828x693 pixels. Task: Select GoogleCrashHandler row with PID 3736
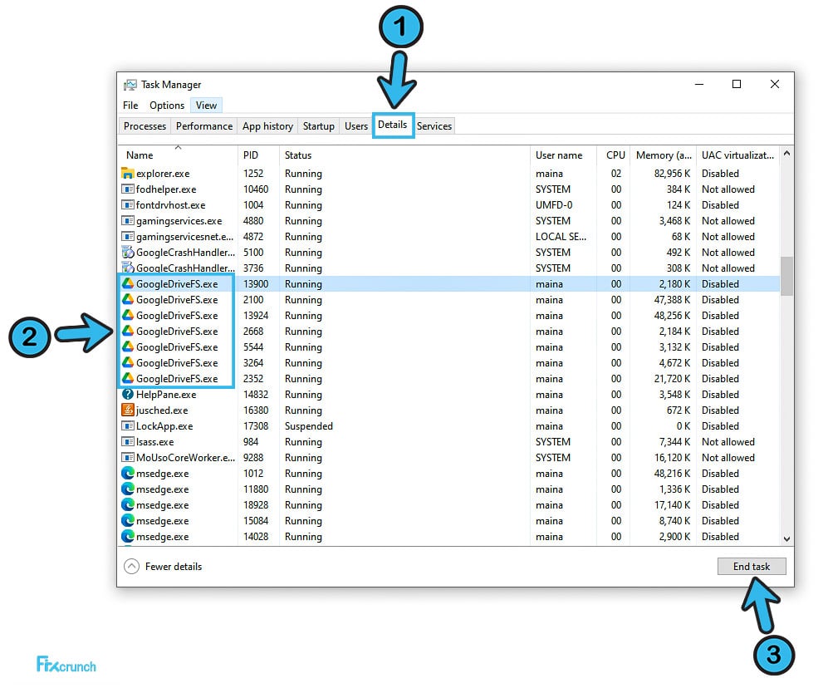[x=448, y=268]
